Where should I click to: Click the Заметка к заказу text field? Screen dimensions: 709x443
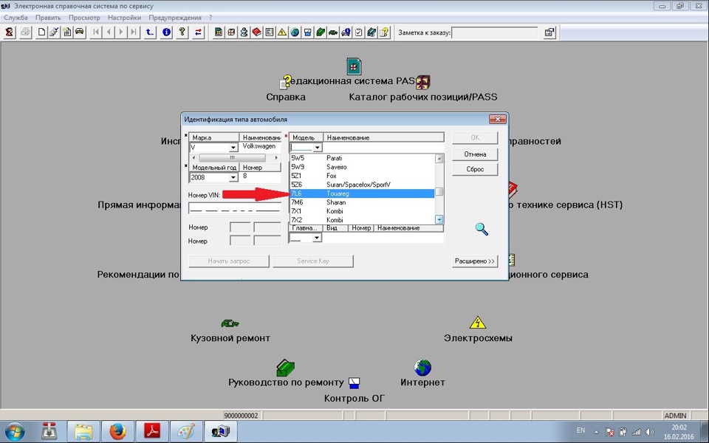[x=494, y=32]
